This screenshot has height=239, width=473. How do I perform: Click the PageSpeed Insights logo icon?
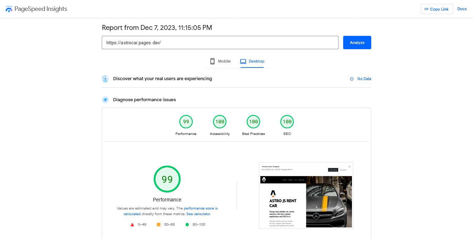(9, 9)
